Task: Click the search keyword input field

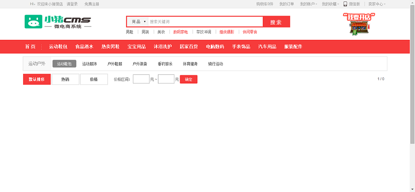Action: point(205,22)
